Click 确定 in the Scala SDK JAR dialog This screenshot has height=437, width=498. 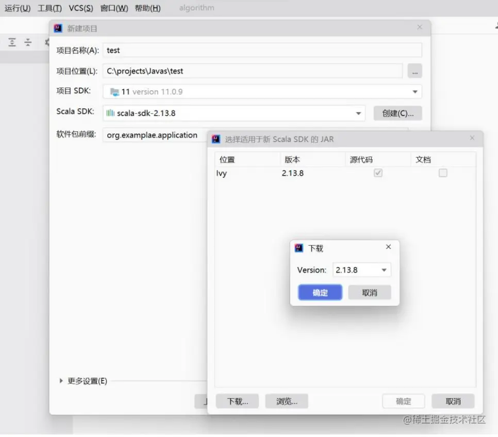(x=403, y=401)
